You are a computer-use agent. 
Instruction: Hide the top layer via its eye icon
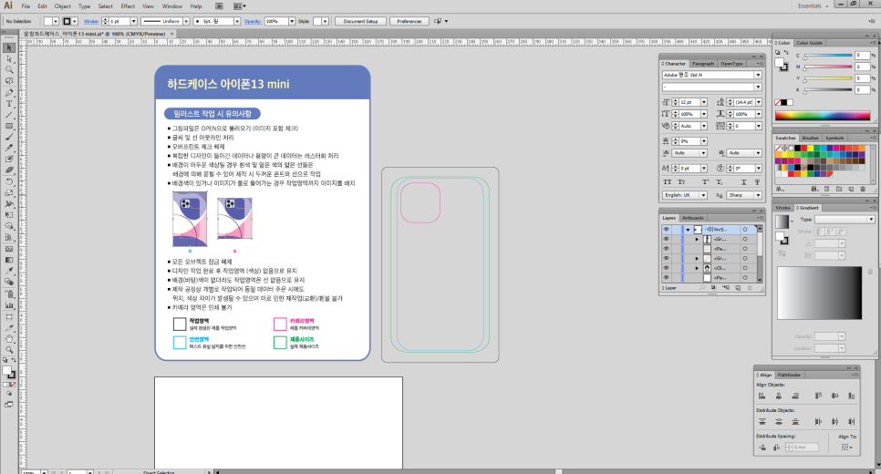[x=666, y=229]
